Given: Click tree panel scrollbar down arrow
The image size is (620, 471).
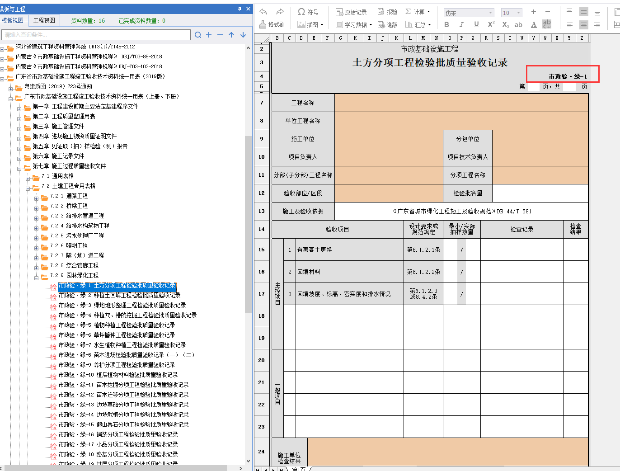Looking at the screenshot, I should pyautogui.click(x=248, y=461).
